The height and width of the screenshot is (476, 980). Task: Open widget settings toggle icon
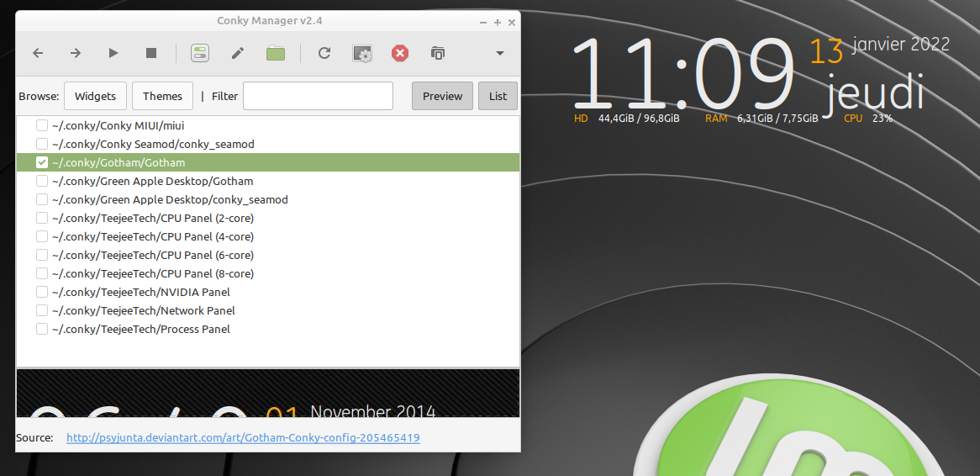(200, 53)
